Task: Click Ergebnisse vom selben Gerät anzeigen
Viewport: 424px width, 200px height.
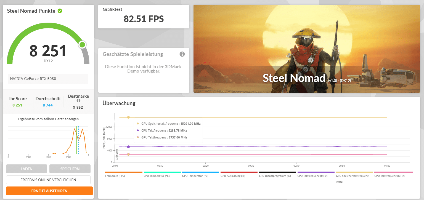Action: 48,119
